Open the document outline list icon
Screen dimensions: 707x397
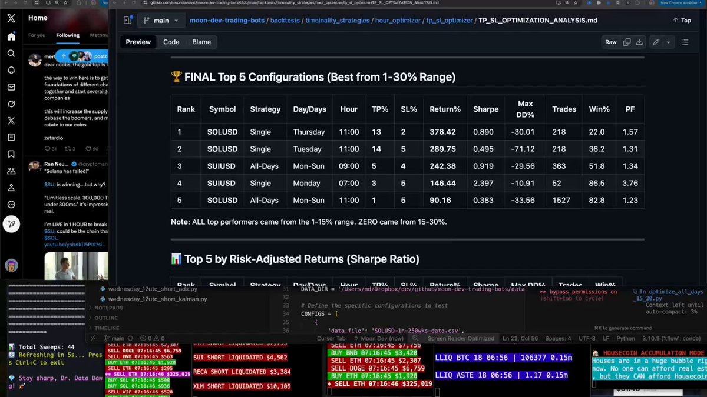point(685,42)
